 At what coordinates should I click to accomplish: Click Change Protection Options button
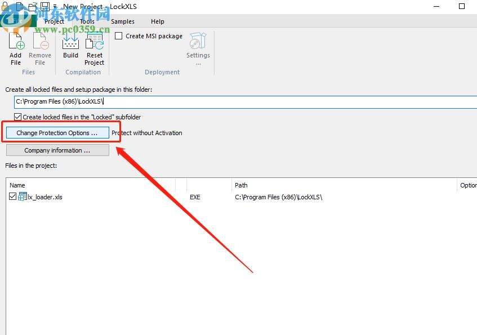tap(57, 133)
